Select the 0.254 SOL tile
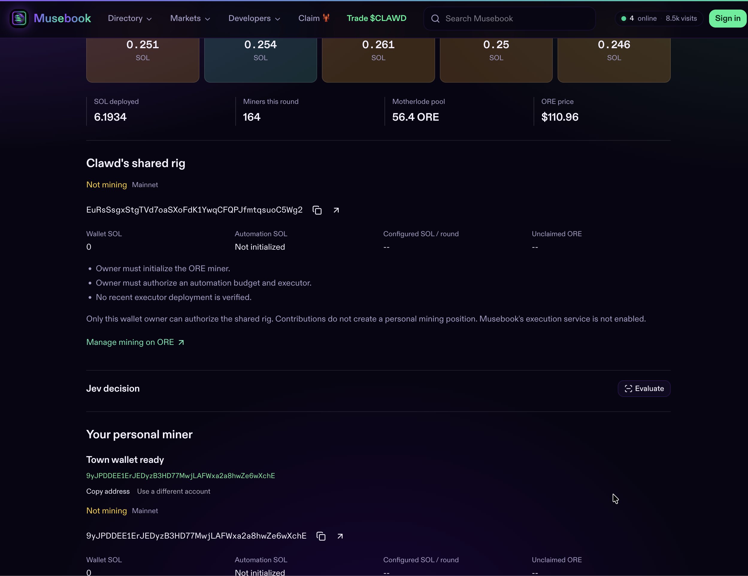The width and height of the screenshot is (748, 576). [260, 60]
